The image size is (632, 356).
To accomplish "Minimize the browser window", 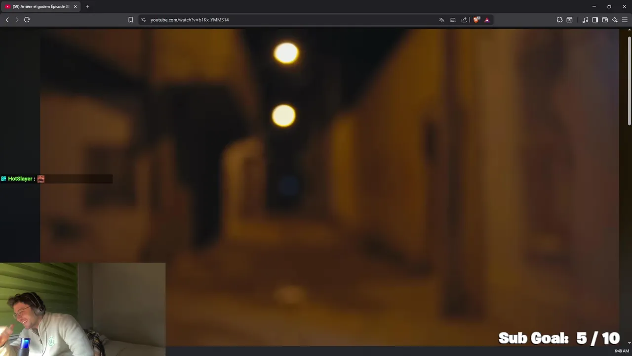I will pyautogui.click(x=594, y=6).
